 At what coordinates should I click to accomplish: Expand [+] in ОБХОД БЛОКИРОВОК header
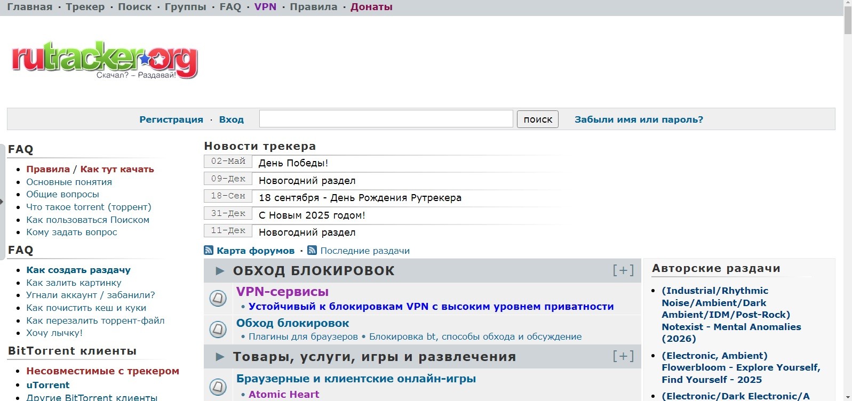pos(623,270)
